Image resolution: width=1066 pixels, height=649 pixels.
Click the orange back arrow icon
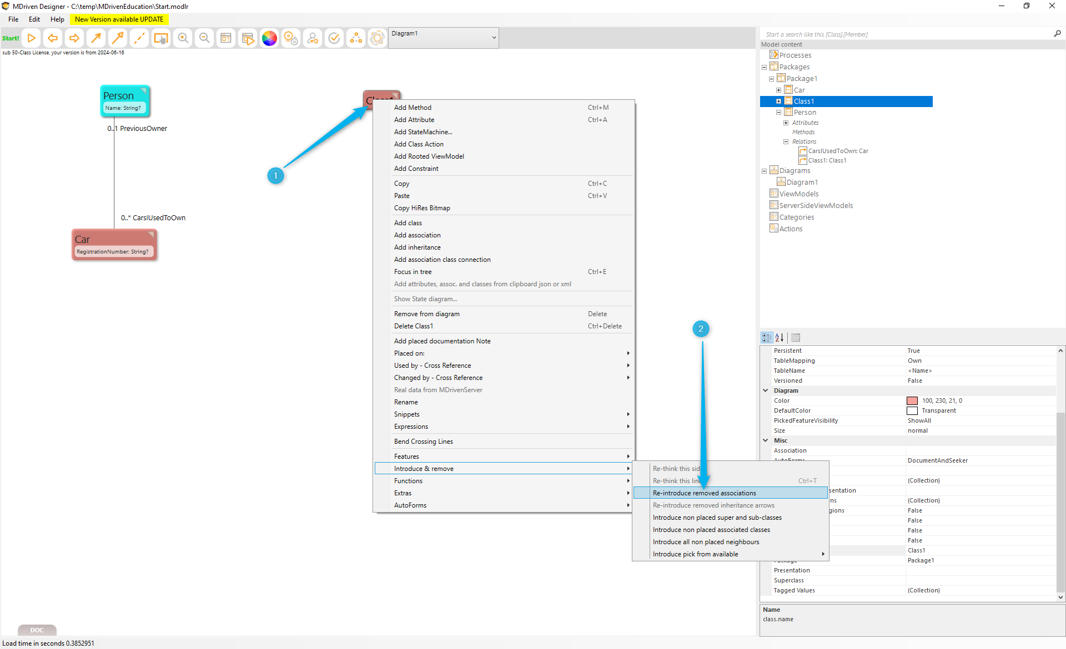point(53,38)
